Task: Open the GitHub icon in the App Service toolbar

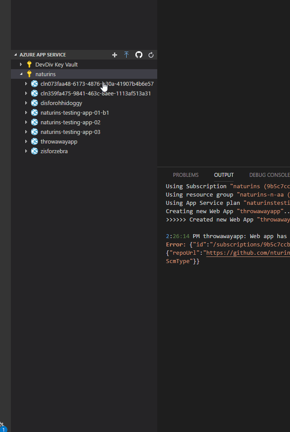Action: click(138, 55)
